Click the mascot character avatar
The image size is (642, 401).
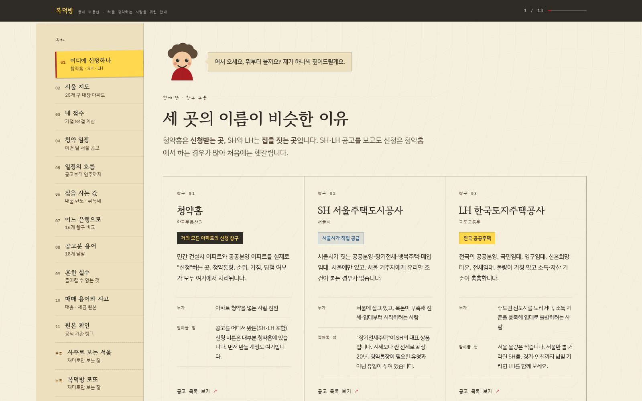(183, 62)
